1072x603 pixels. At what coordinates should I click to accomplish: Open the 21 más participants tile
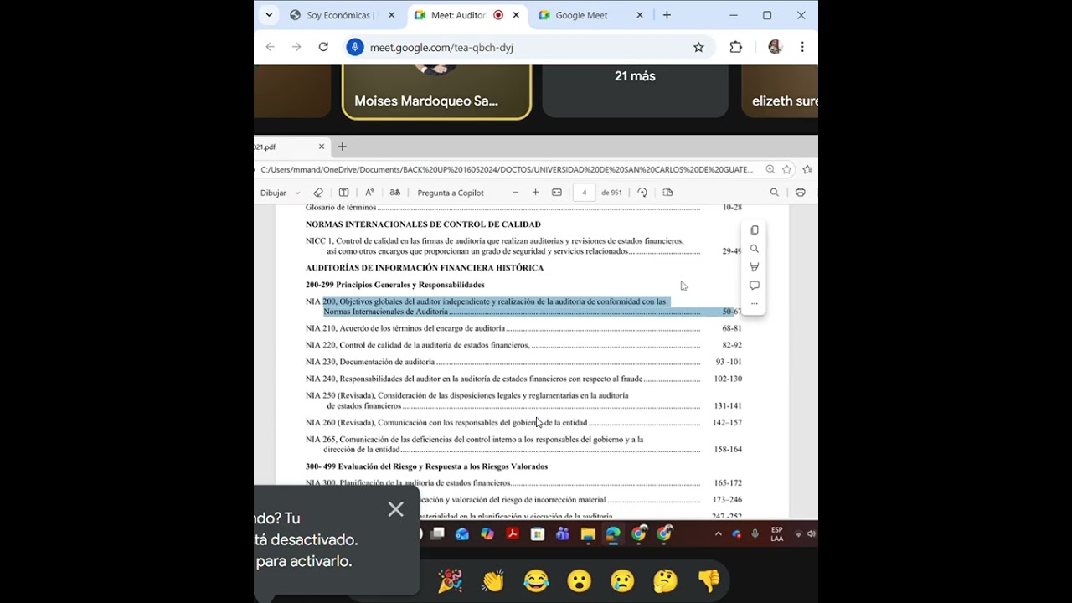coord(635,91)
